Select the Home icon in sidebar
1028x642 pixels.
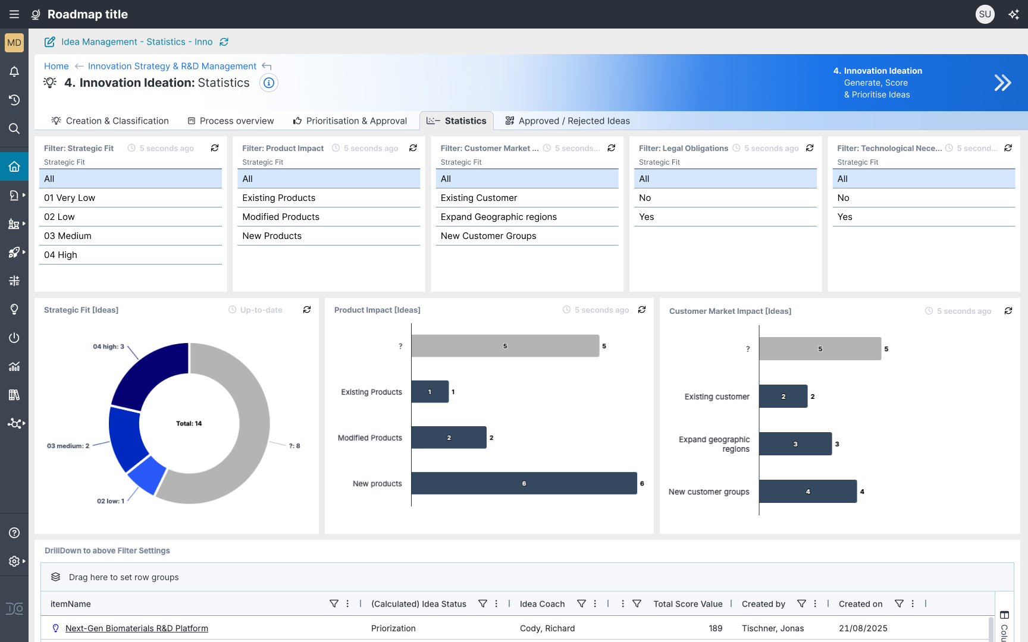point(14,166)
